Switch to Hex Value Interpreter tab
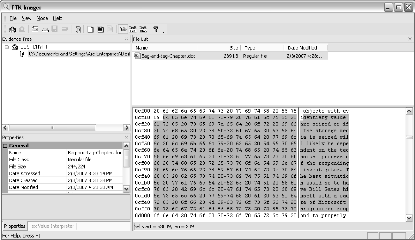Image resolution: width=415 pixels, height=240 pixels. pyautogui.click(x=51, y=226)
